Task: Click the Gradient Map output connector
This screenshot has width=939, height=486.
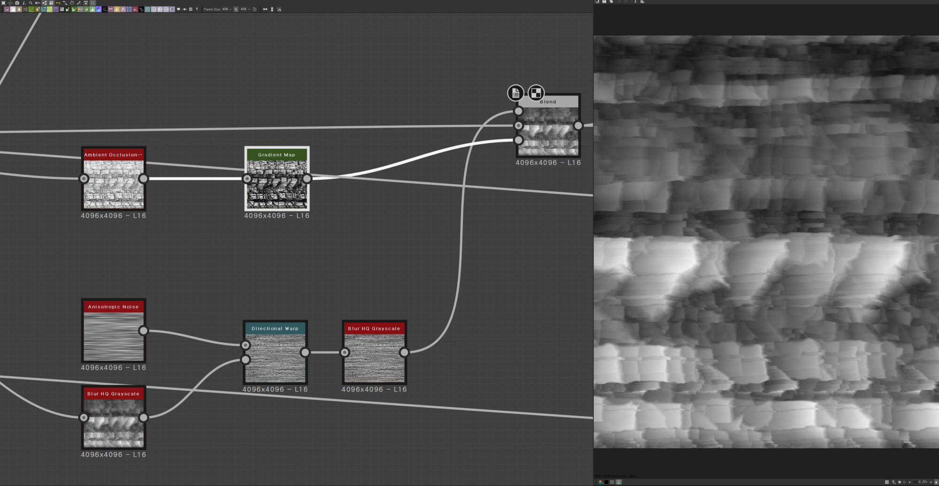Action: tap(307, 178)
